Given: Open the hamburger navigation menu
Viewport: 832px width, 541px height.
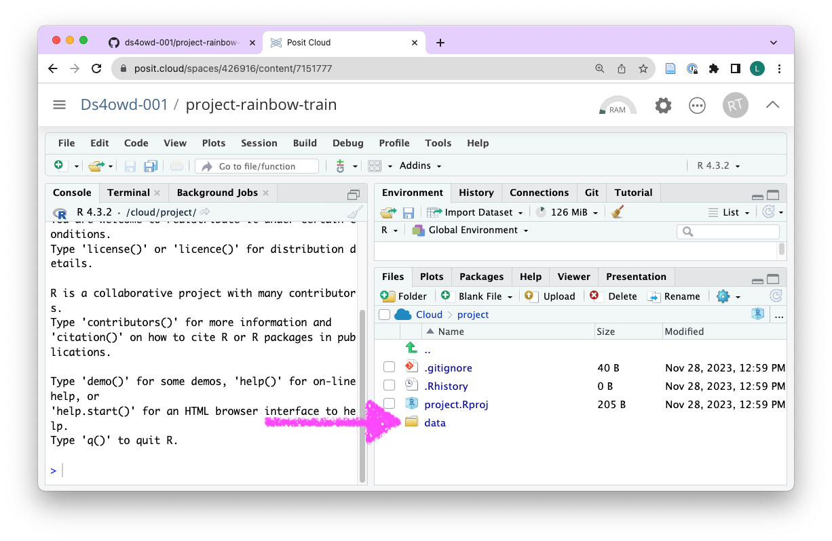Looking at the screenshot, I should tap(59, 105).
